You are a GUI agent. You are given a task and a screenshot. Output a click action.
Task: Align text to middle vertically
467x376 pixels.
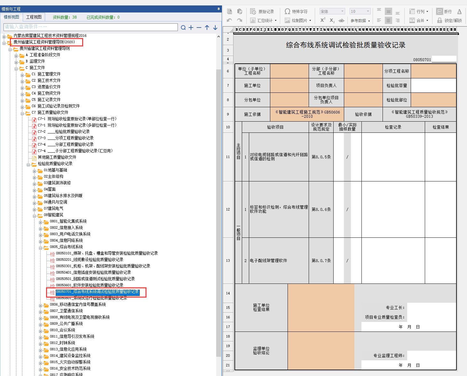pyautogui.click(x=388, y=12)
